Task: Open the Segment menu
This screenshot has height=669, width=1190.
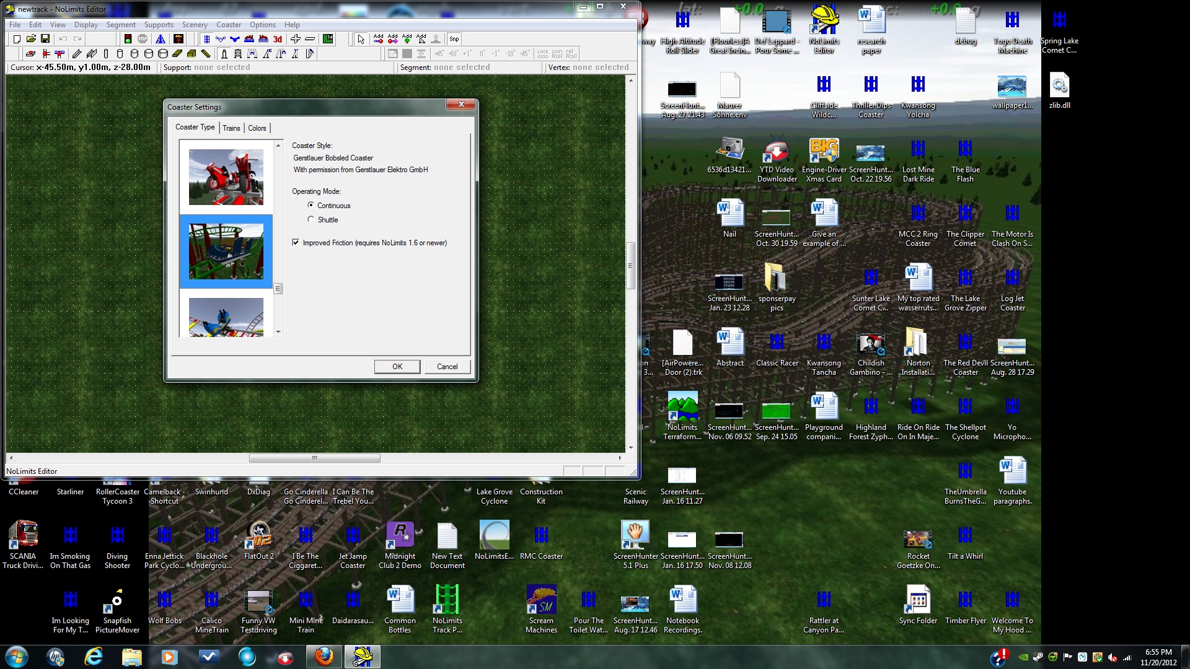Action: [121, 25]
